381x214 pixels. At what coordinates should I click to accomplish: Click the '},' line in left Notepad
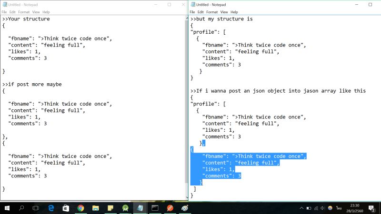(x=5, y=137)
